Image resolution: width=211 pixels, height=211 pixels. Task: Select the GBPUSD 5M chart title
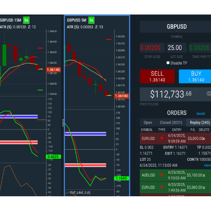[76, 20]
